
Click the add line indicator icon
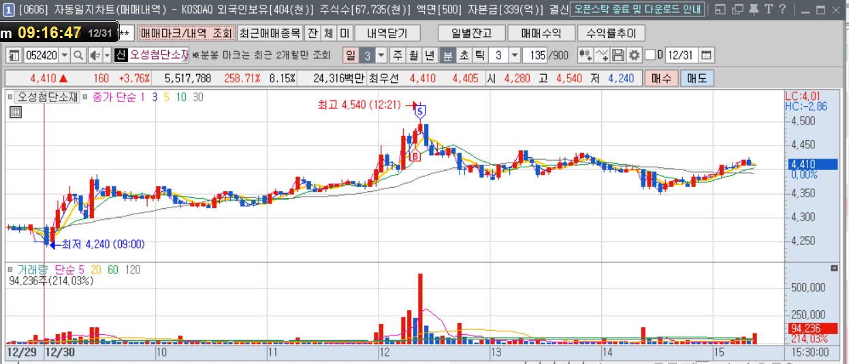602,55
